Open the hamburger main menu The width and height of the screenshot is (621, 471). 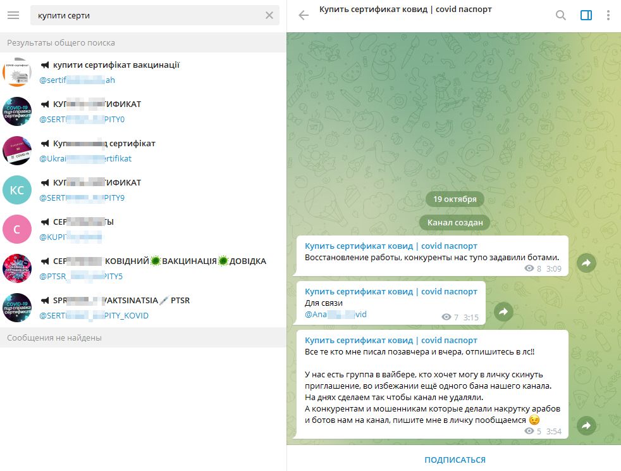point(13,16)
